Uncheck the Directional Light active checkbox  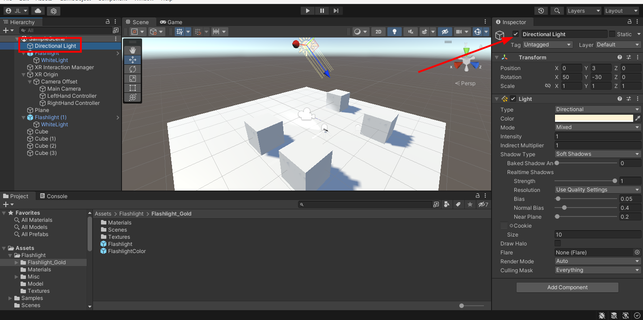pos(515,34)
